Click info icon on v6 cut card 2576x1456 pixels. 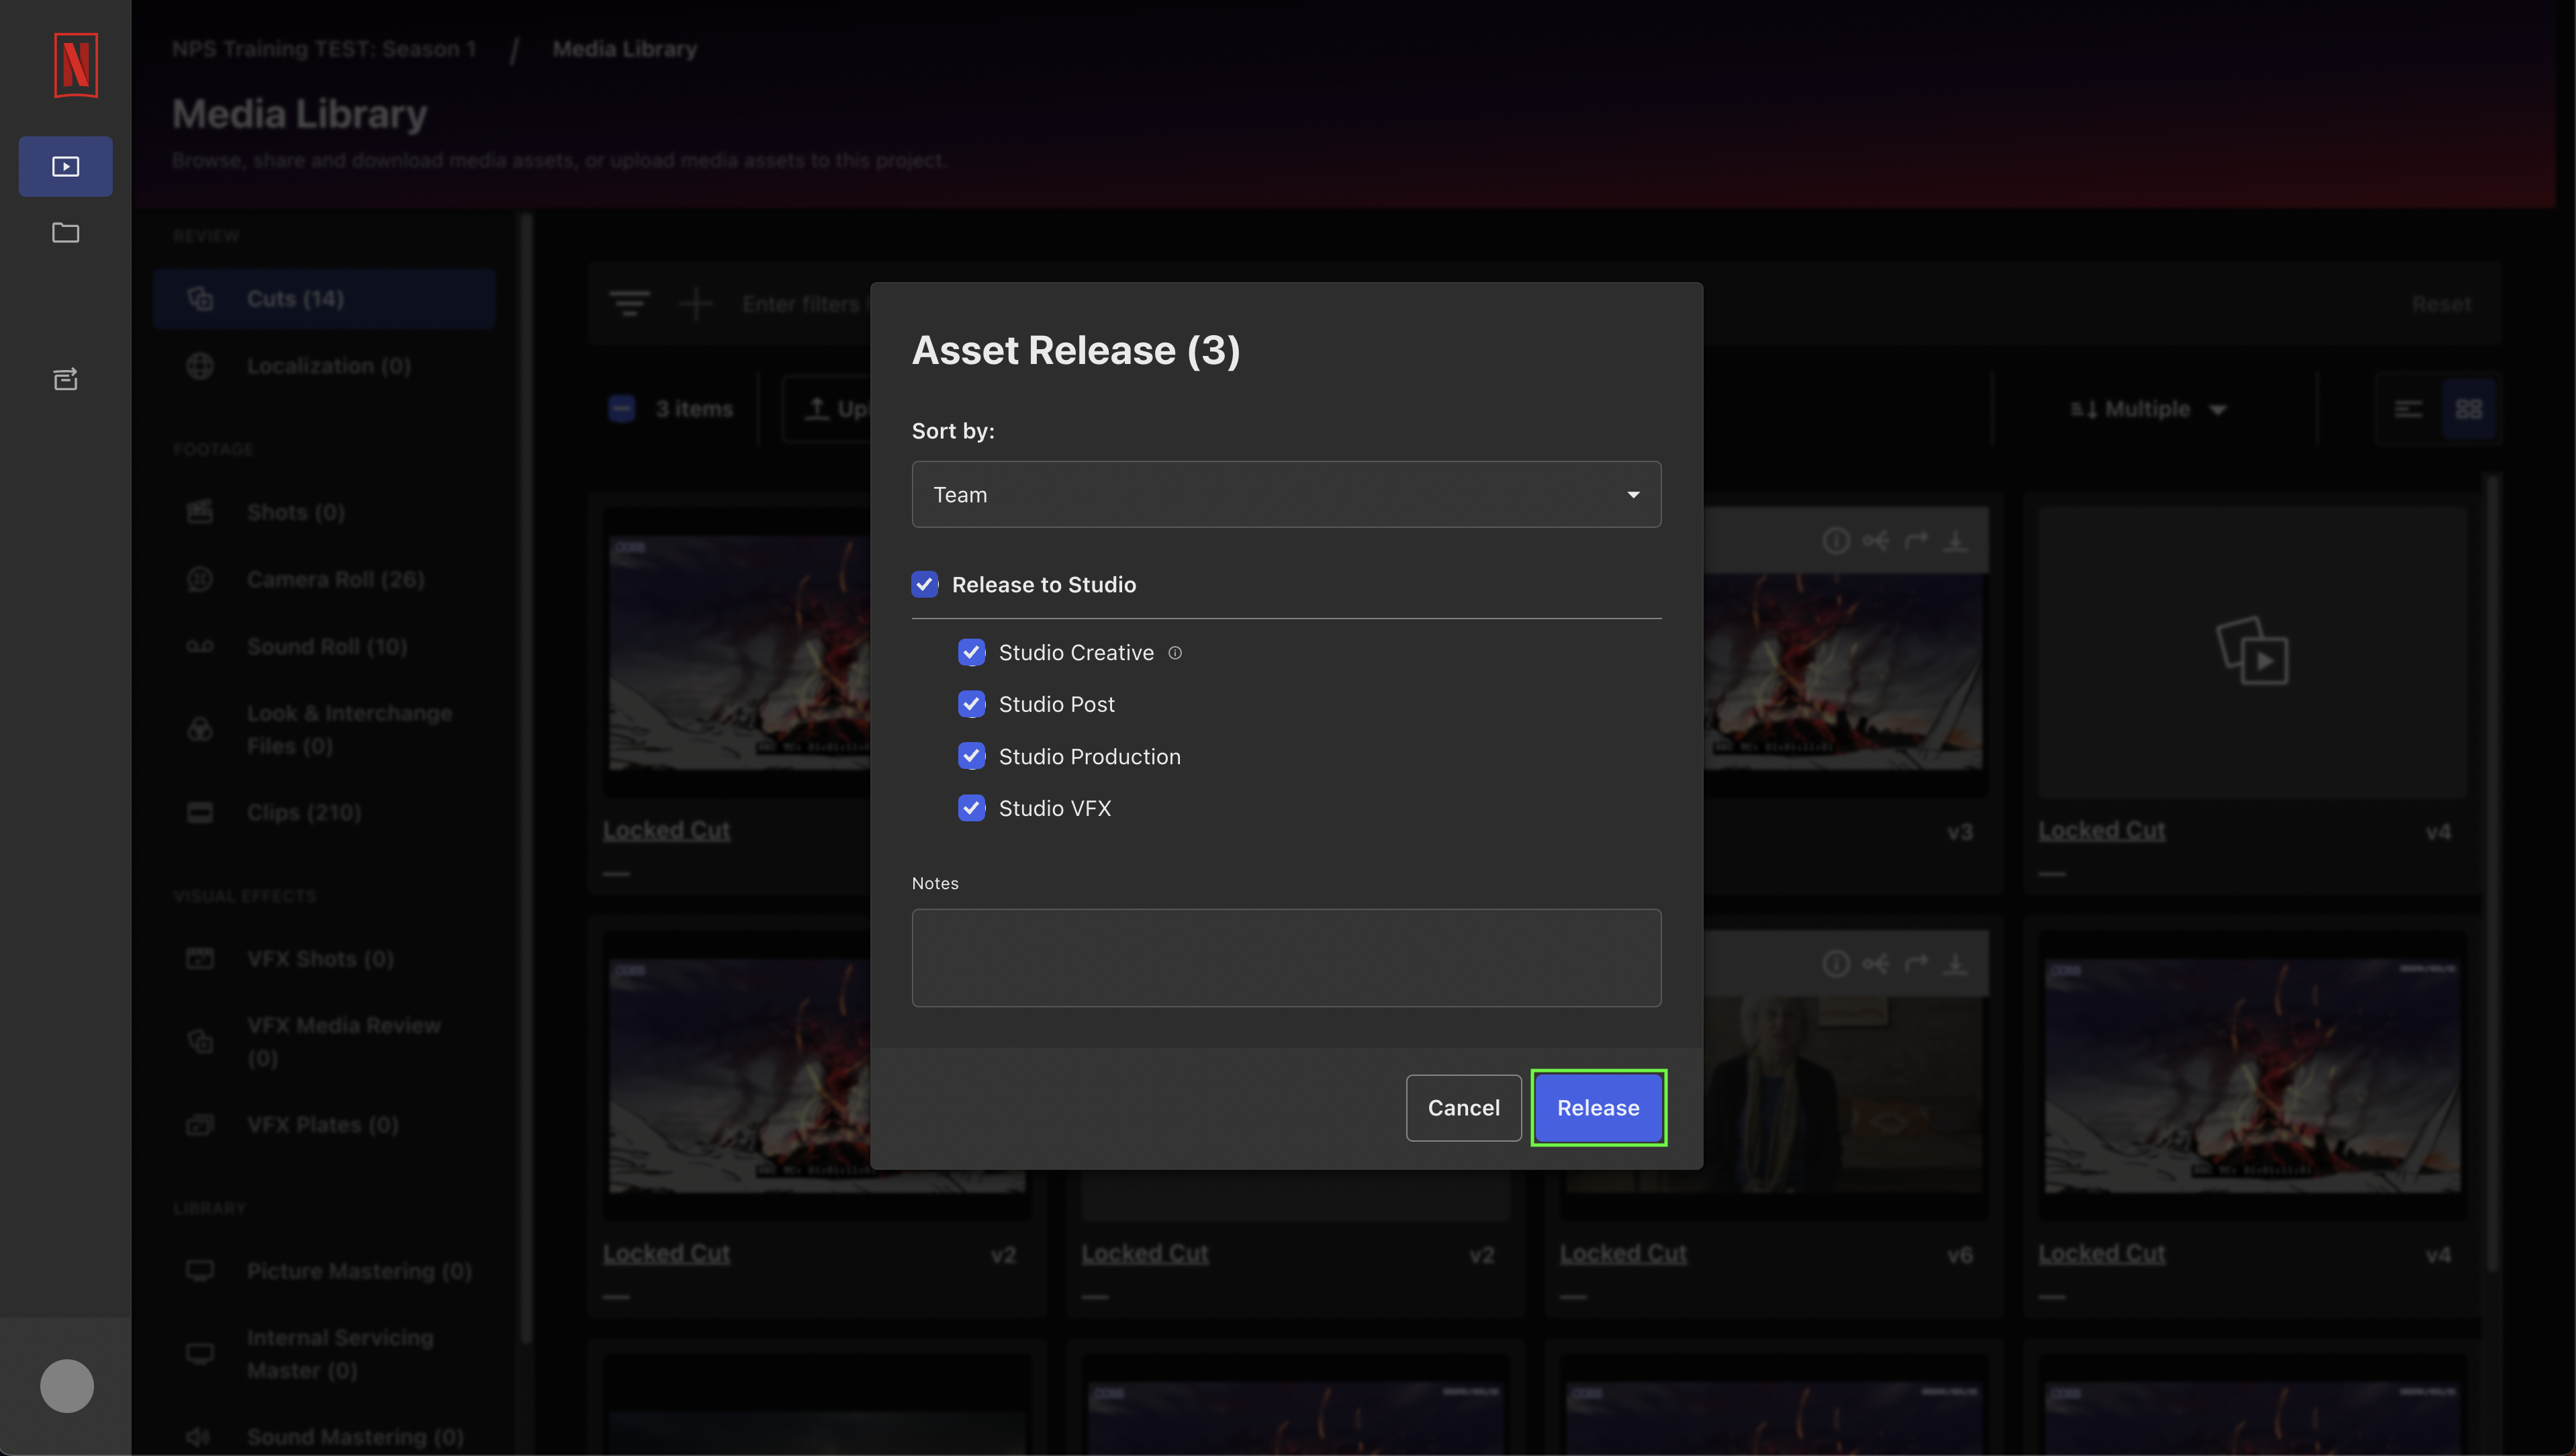1835,964
